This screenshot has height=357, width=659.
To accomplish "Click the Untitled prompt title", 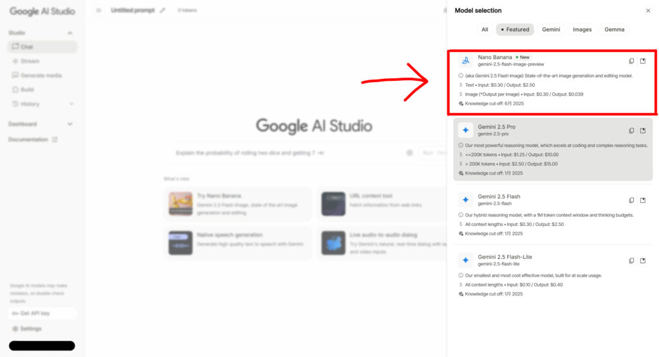I will tap(133, 10).
